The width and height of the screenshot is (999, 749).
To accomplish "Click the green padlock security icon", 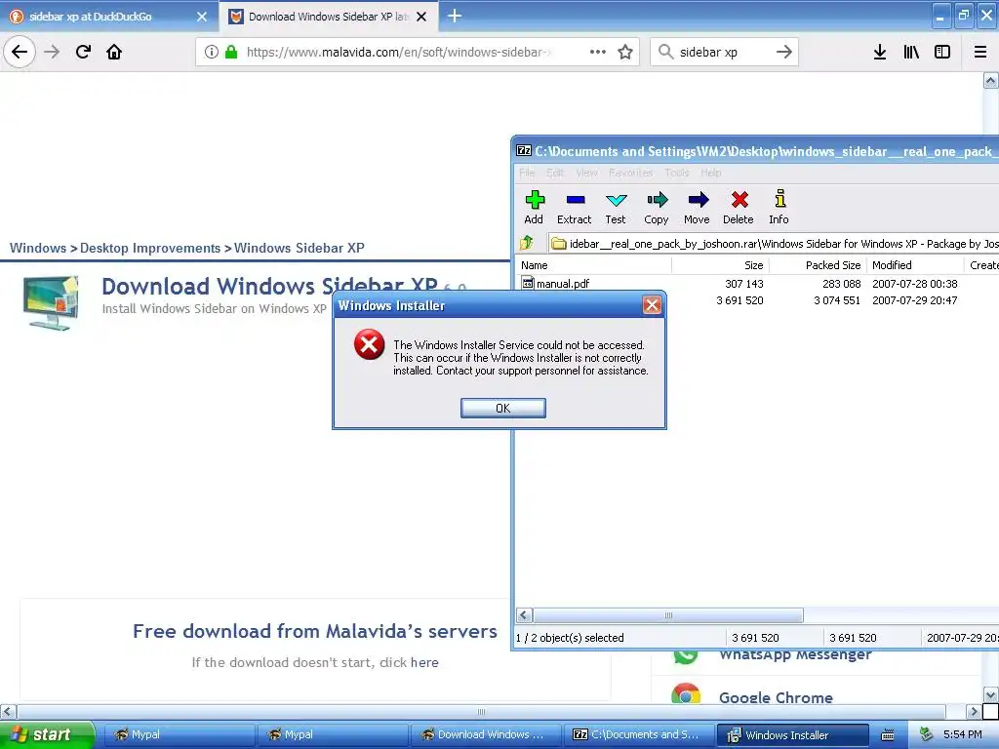I will coord(231,53).
